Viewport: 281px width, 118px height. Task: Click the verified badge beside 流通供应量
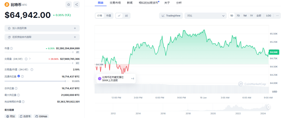coord(19,76)
